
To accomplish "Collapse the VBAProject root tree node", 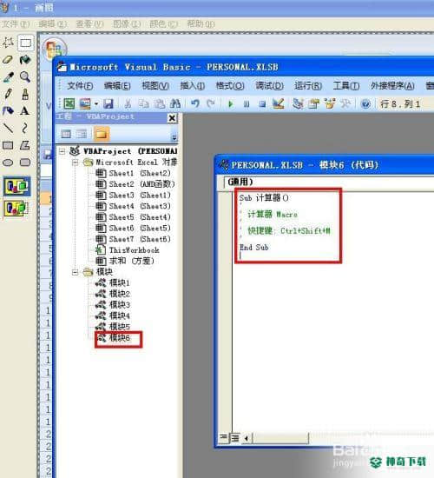I will click(x=62, y=151).
